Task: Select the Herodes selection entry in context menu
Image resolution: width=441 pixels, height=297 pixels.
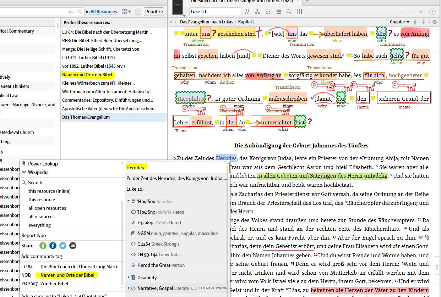Action: point(135,167)
